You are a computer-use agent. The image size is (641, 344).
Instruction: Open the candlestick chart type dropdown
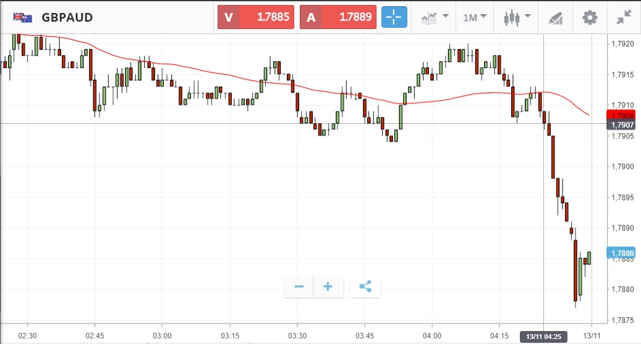[516, 17]
